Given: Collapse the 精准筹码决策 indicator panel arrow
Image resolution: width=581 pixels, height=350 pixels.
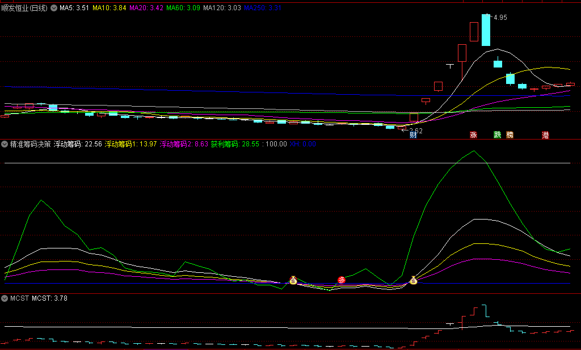Looking at the screenshot, I should click(x=5, y=144).
